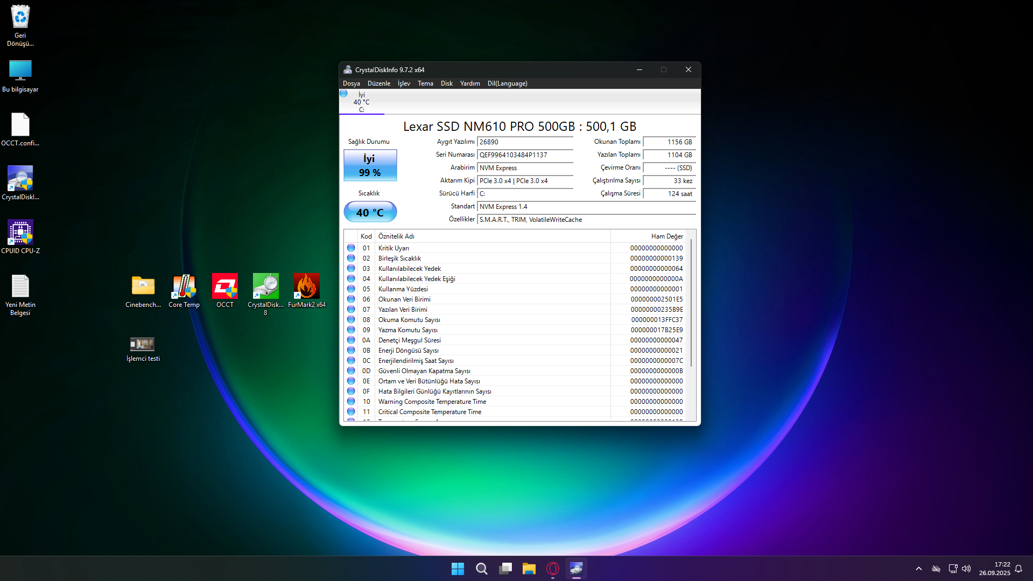Select the Okuma Komutu Sayısı row text
This screenshot has width=1033, height=581.
point(409,320)
